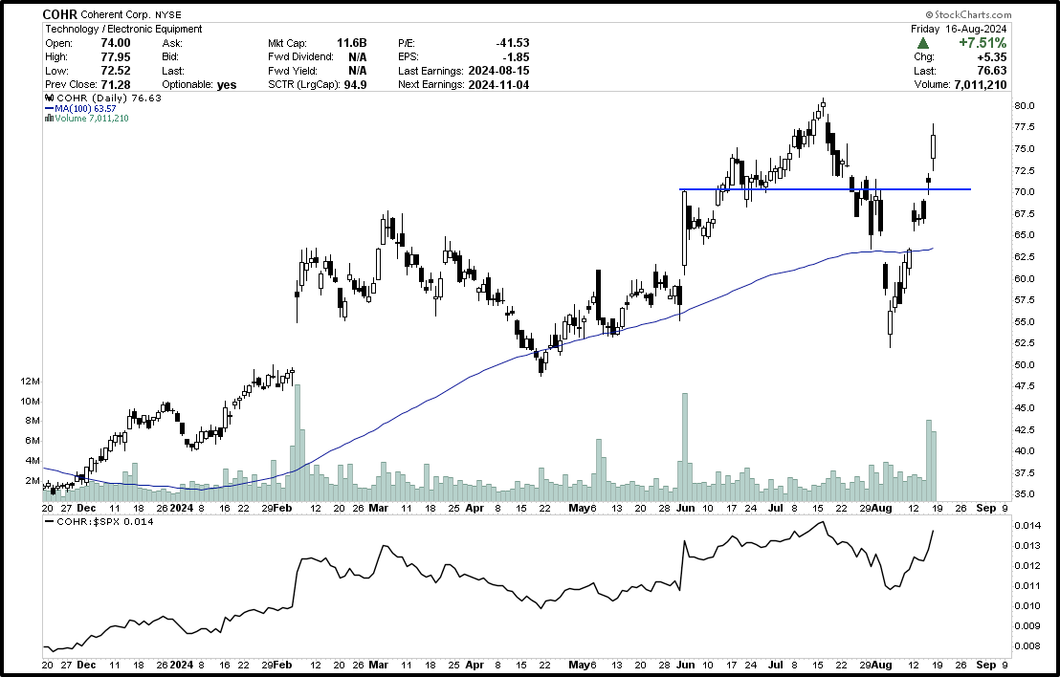
Task: Click the COHR (Daily) 76.63 legend entry
Action: [102, 98]
